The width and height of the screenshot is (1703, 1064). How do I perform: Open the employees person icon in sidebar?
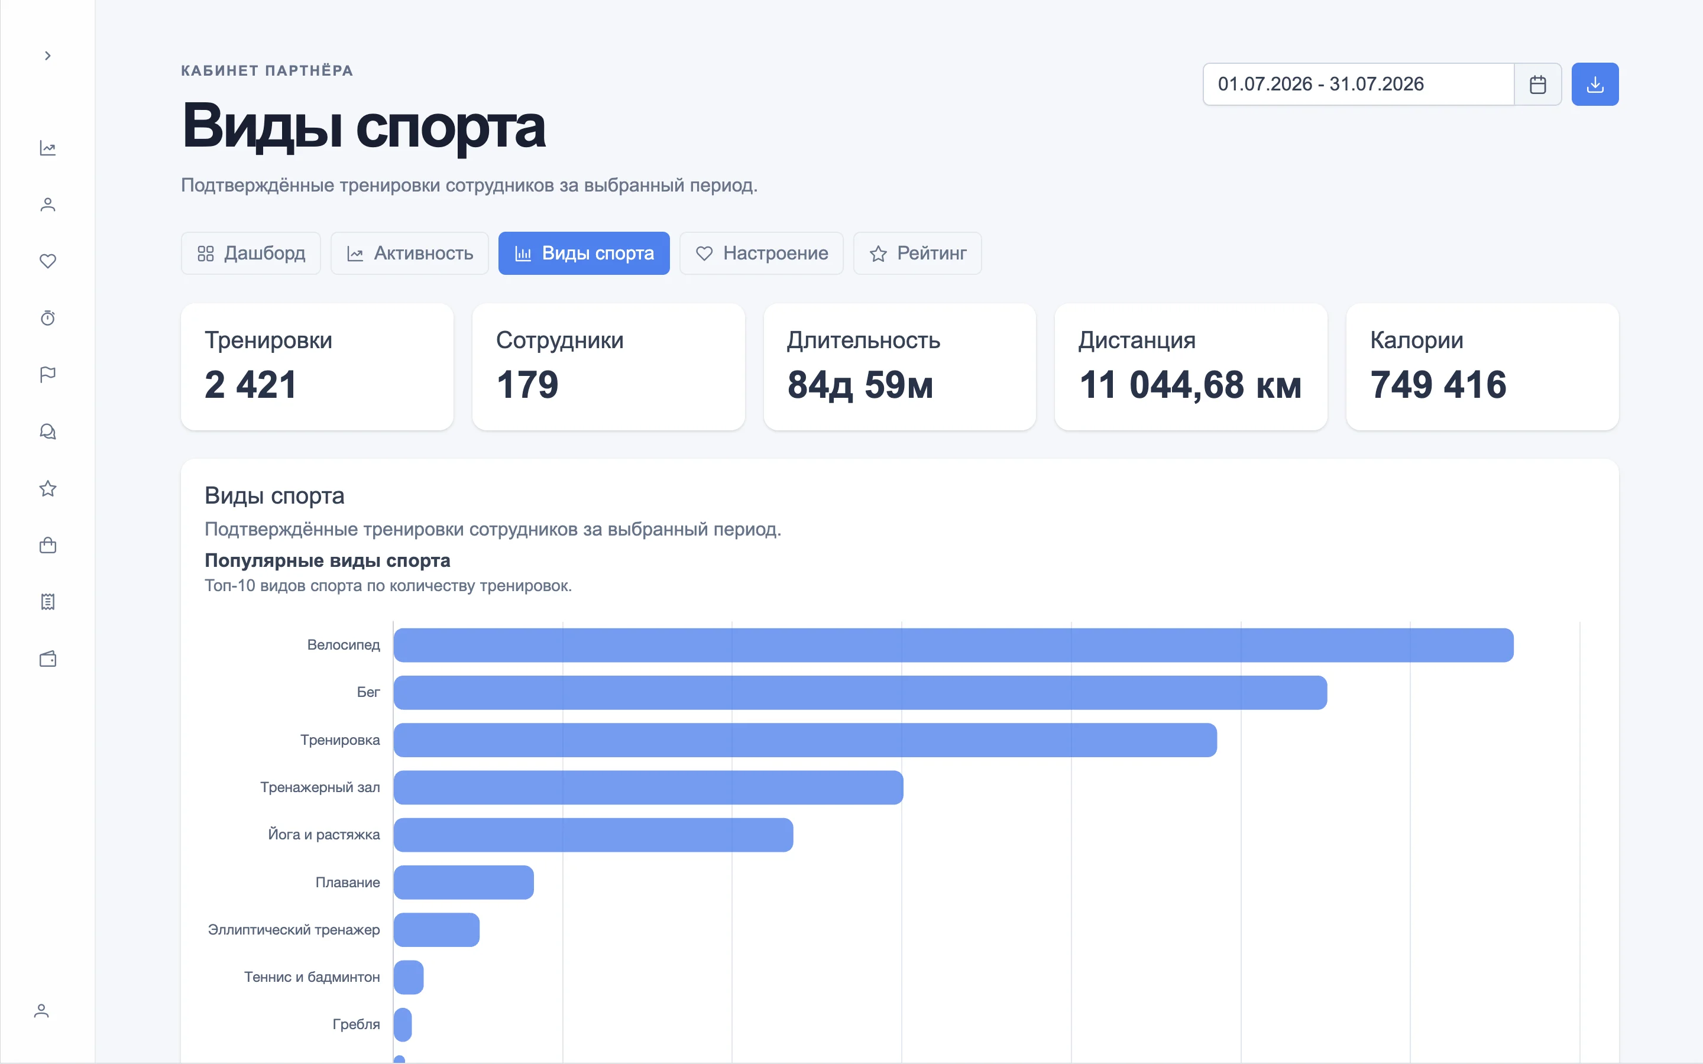click(x=48, y=205)
